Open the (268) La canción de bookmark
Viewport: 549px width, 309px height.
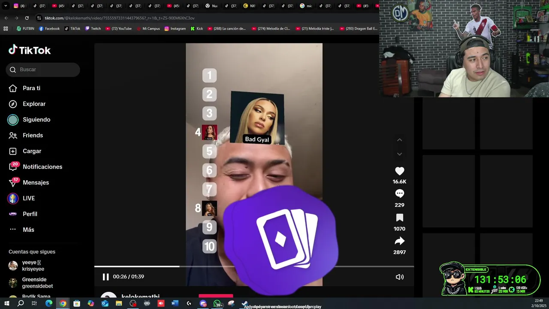coord(226,29)
